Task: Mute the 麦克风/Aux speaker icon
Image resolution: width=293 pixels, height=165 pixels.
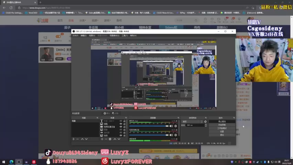Action: [x=171, y=126]
